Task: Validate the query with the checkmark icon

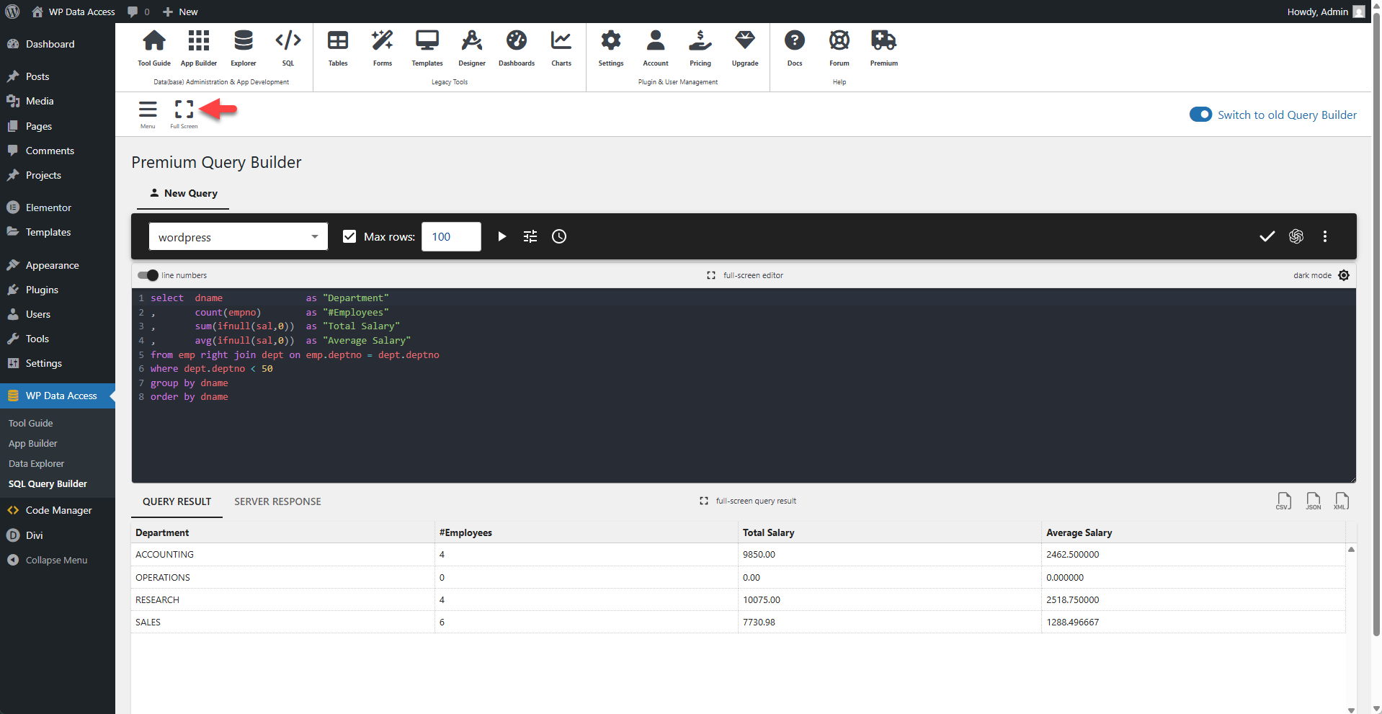Action: point(1267,236)
